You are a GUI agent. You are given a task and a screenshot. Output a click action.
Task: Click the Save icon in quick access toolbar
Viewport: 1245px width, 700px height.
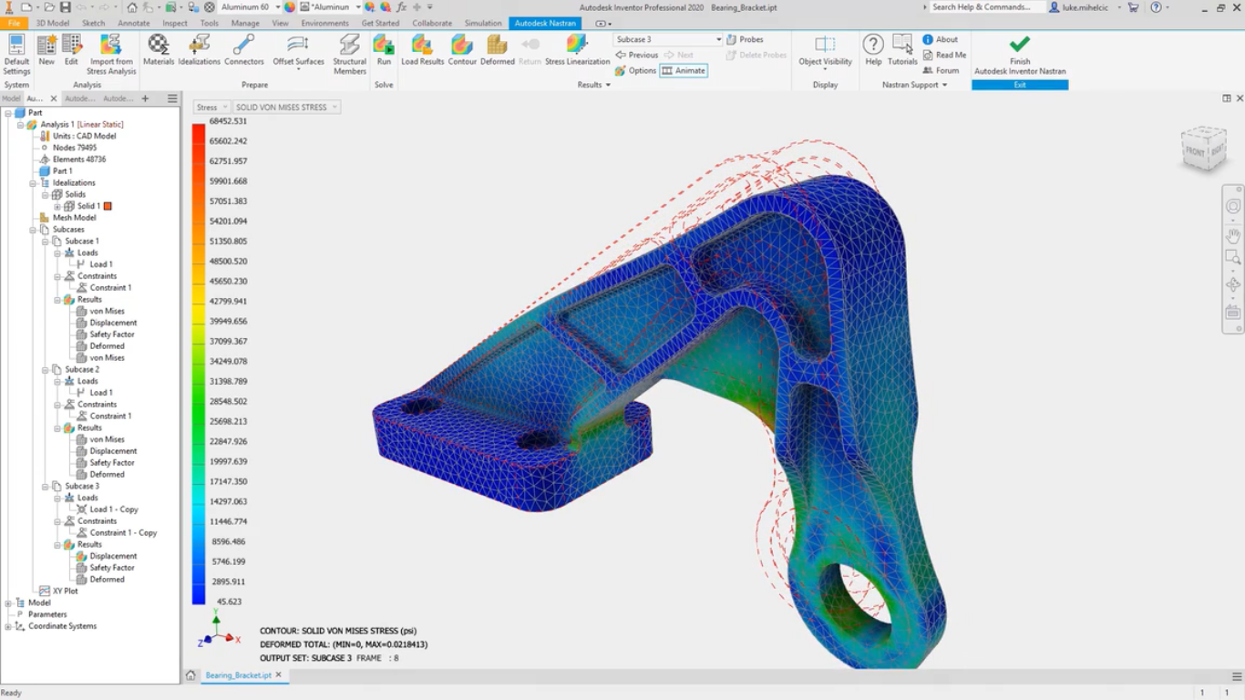tap(65, 6)
